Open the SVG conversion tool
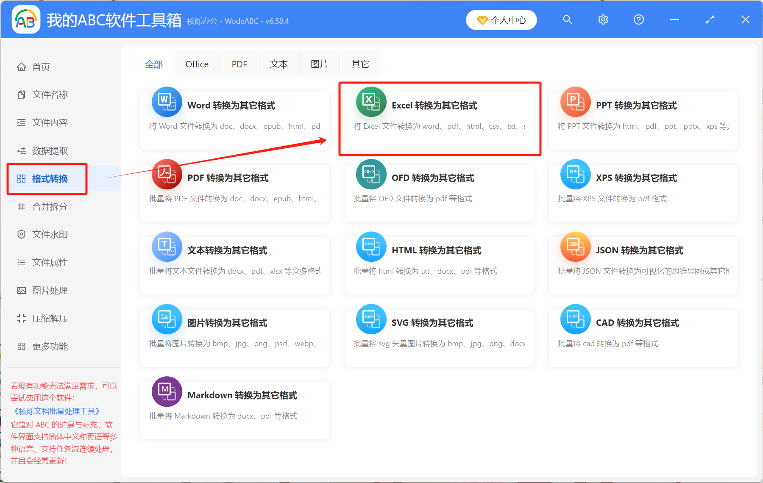The height and width of the screenshot is (483, 763). pos(439,331)
